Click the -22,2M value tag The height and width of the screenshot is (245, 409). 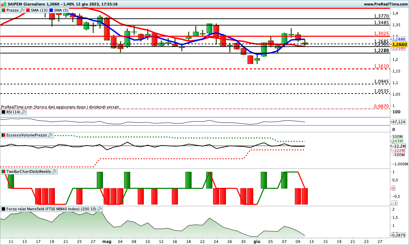[x=398, y=146]
